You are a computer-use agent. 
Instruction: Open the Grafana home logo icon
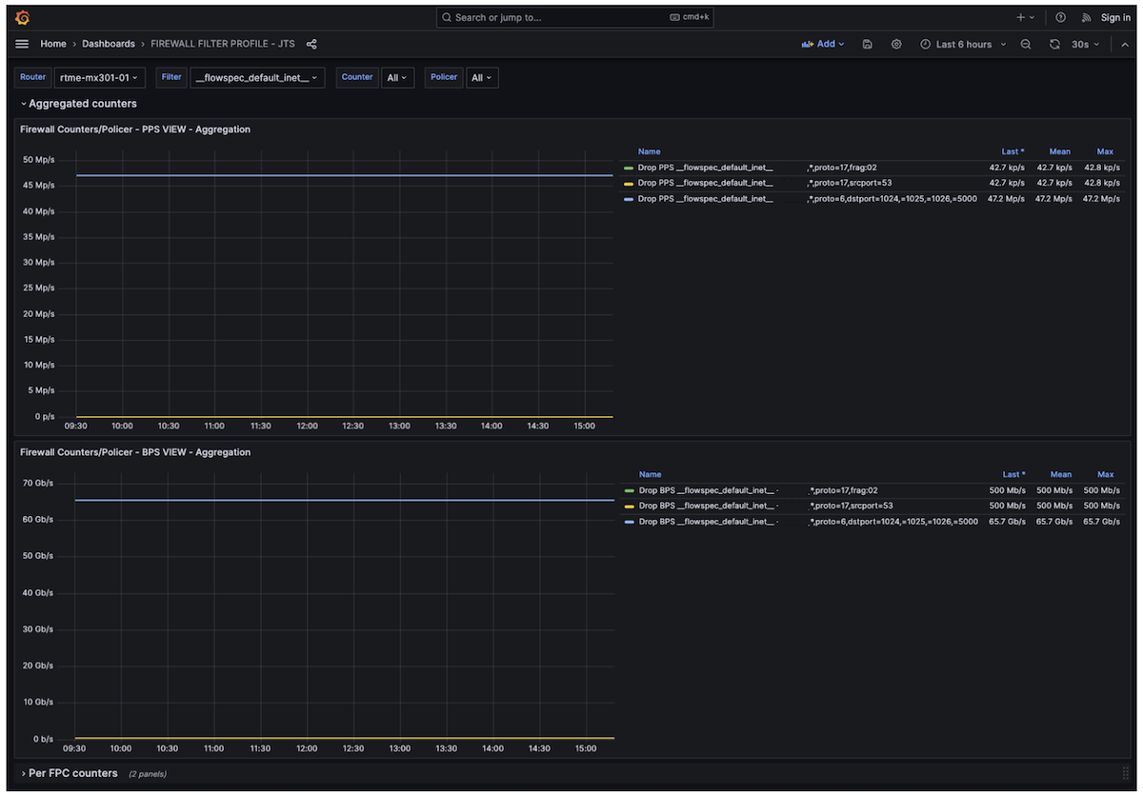pyautogui.click(x=21, y=16)
